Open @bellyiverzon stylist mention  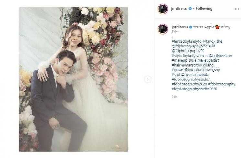coord(220,56)
